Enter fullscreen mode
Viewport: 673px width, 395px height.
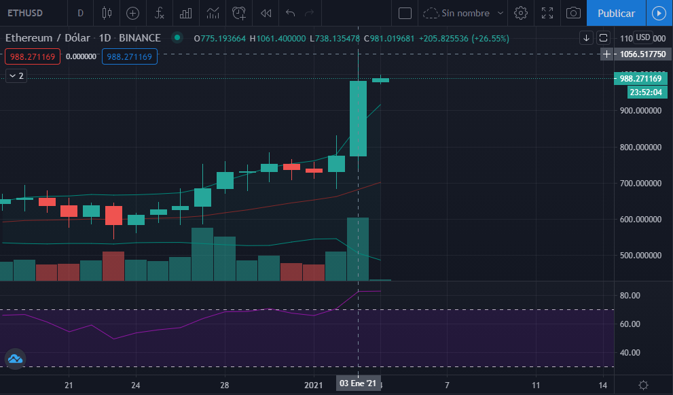[547, 13]
